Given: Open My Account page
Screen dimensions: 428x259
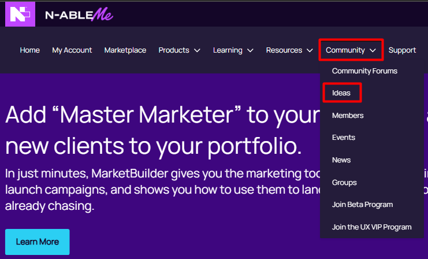Looking at the screenshot, I should click(x=72, y=50).
